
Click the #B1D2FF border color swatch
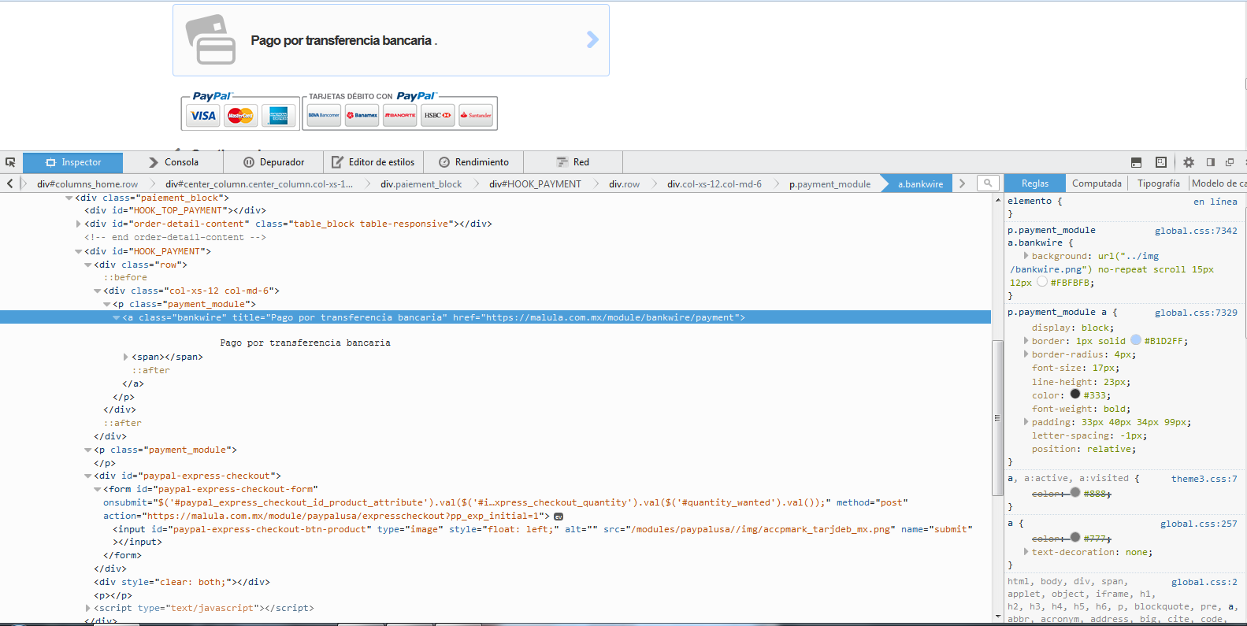[x=1135, y=341]
